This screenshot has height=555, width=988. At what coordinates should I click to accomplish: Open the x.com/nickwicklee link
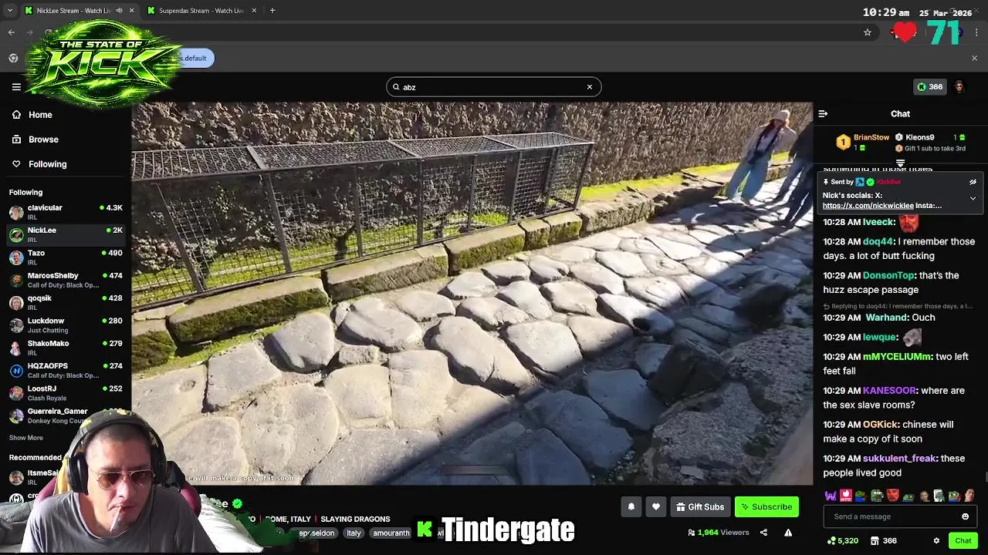pos(868,206)
